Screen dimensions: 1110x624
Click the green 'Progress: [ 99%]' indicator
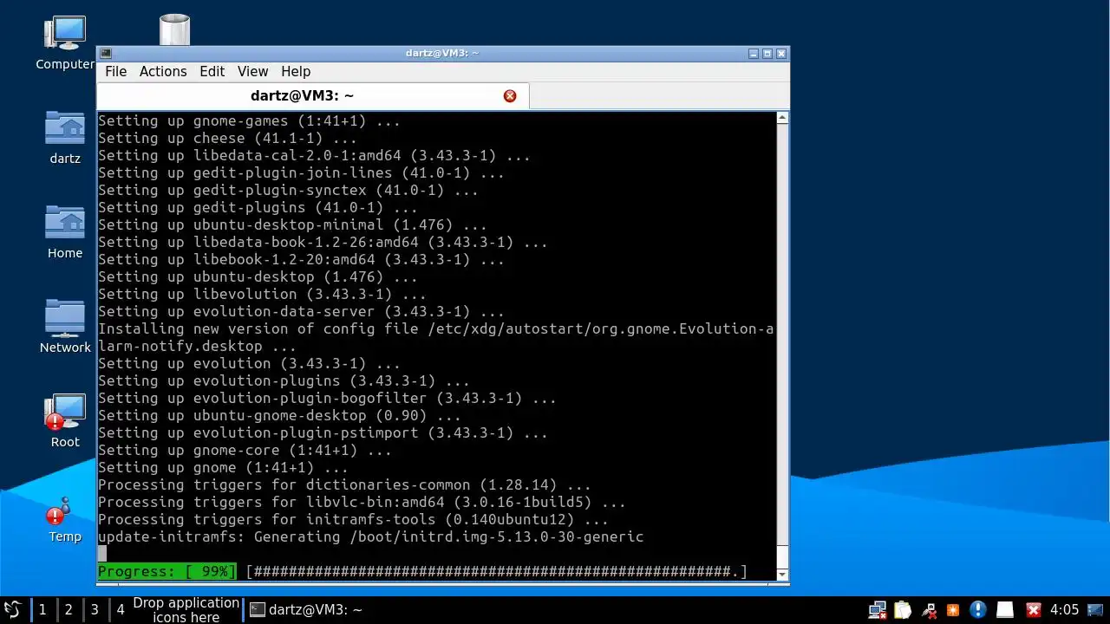click(166, 571)
